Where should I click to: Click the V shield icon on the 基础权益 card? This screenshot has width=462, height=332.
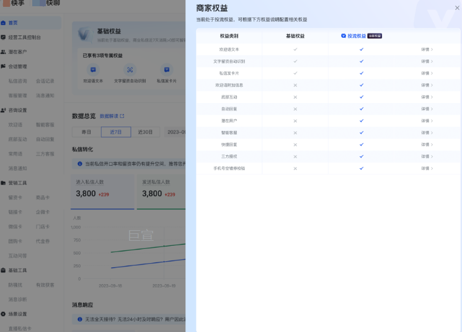(x=85, y=35)
